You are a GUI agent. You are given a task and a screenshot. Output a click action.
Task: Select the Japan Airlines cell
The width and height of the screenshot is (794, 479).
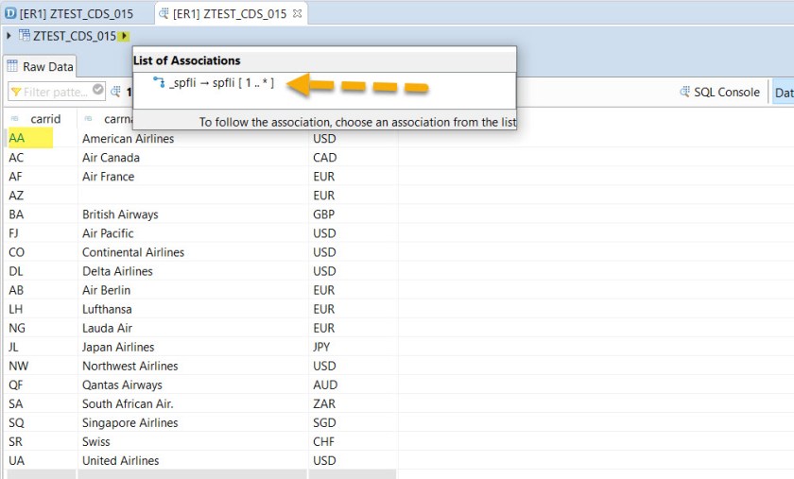click(193, 347)
